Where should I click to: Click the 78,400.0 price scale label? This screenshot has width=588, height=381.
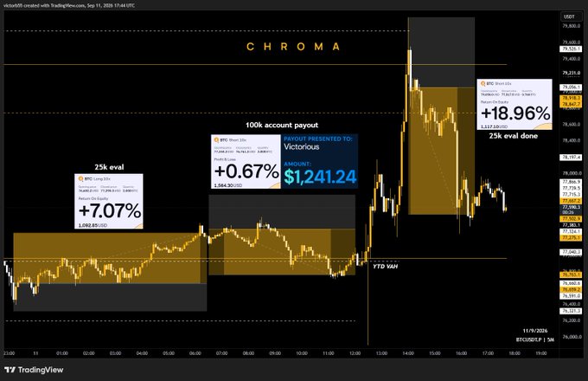point(571,140)
